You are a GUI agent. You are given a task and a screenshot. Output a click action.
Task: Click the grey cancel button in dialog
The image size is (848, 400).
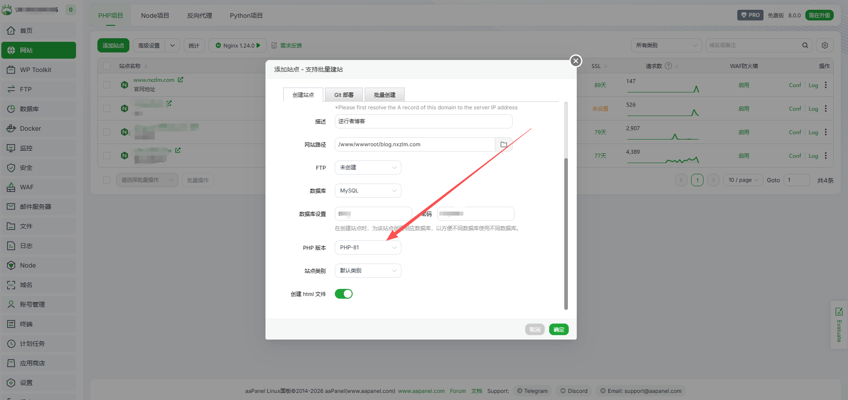(x=535, y=329)
